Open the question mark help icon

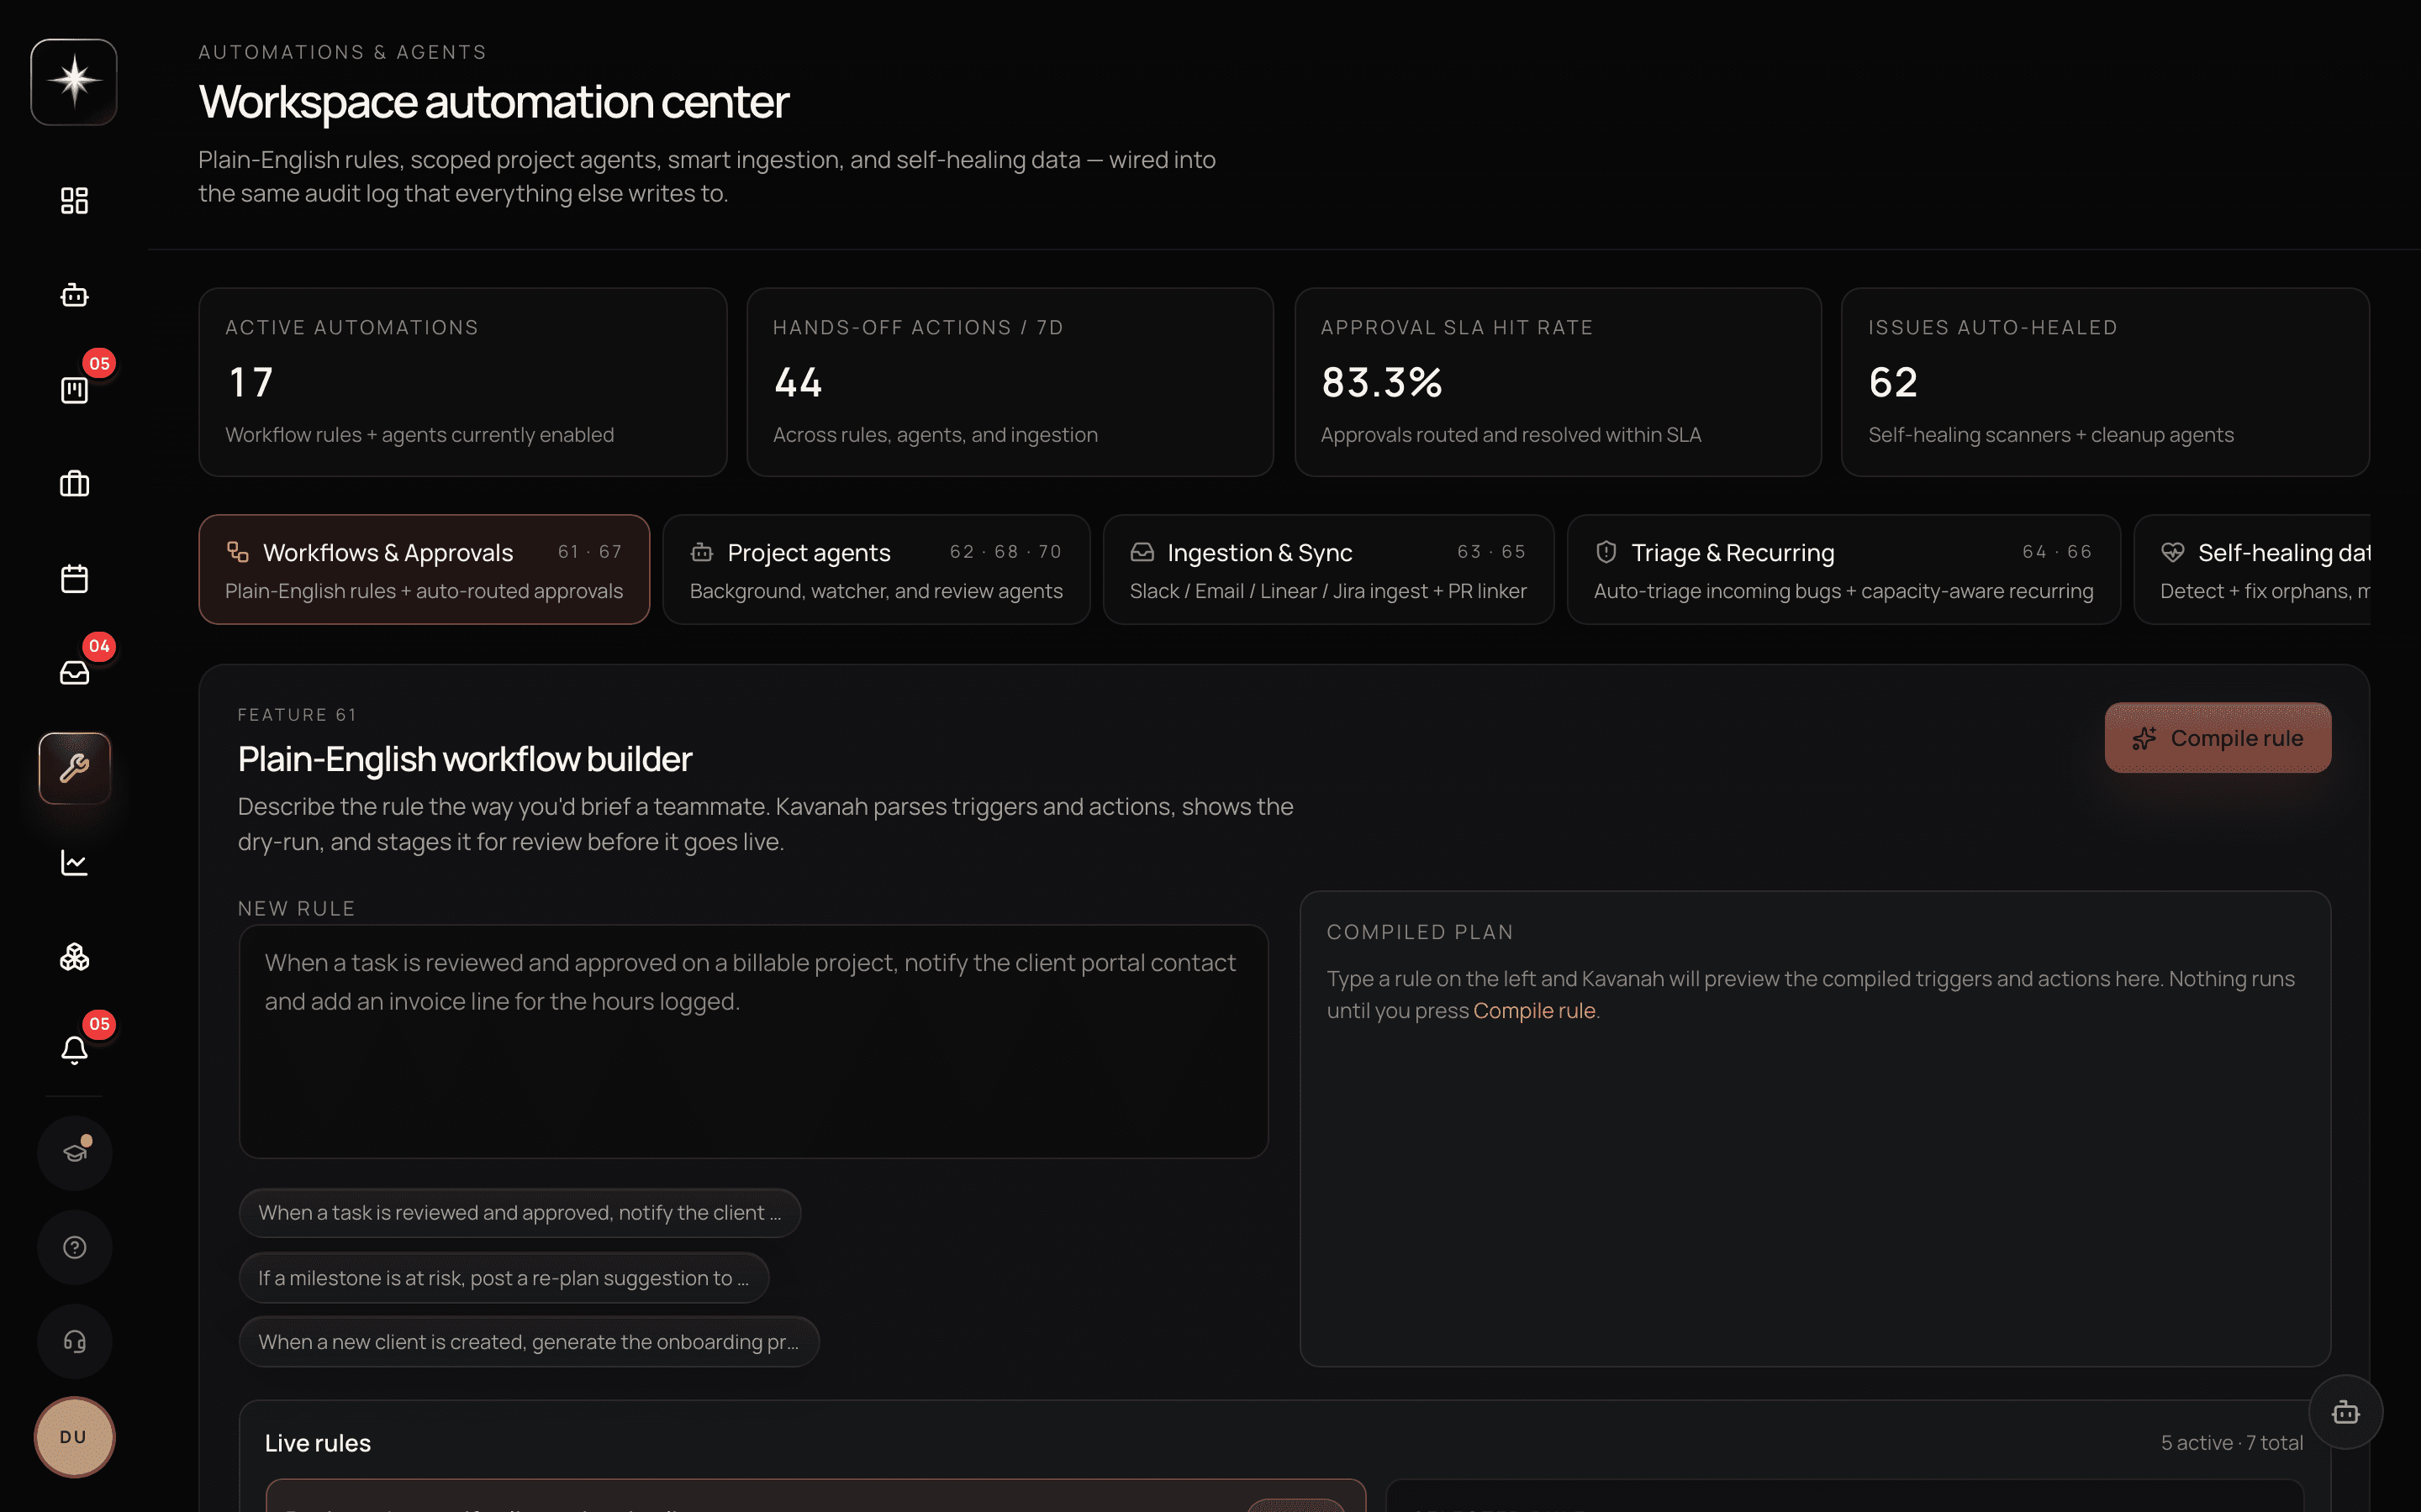[74, 1247]
